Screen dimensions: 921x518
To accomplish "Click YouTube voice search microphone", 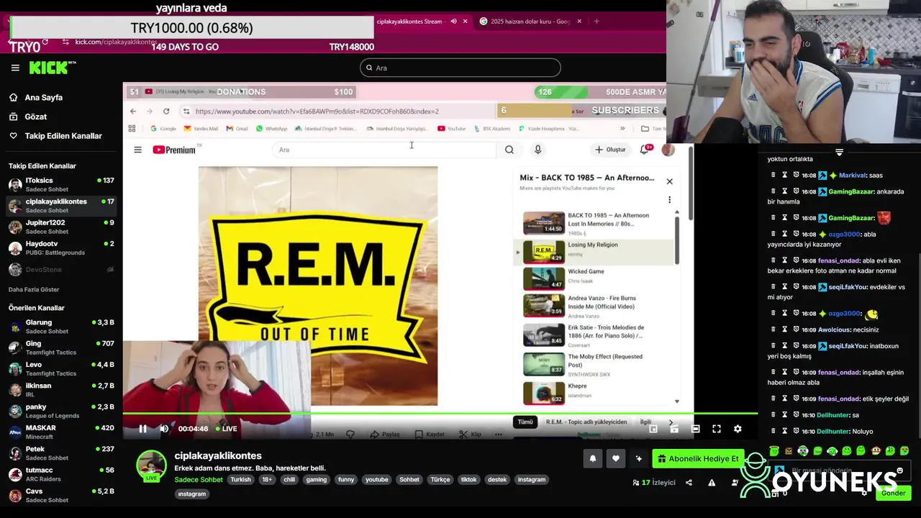I will point(537,150).
